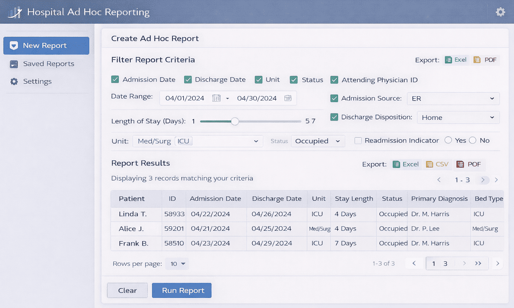
Task: Uncheck the Admission Date checkbox
Action: (x=115, y=80)
